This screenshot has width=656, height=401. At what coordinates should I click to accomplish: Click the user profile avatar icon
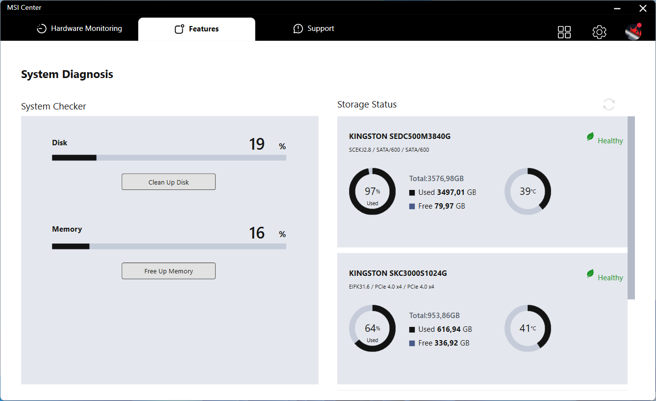[x=633, y=32]
